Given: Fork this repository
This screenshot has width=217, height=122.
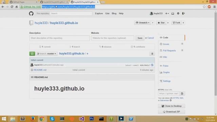Looking at the screenshot, I should [x=176, y=23].
